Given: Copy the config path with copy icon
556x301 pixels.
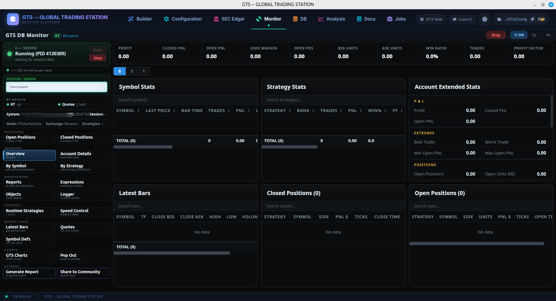Looking at the screenshot, I should [532, 19].
